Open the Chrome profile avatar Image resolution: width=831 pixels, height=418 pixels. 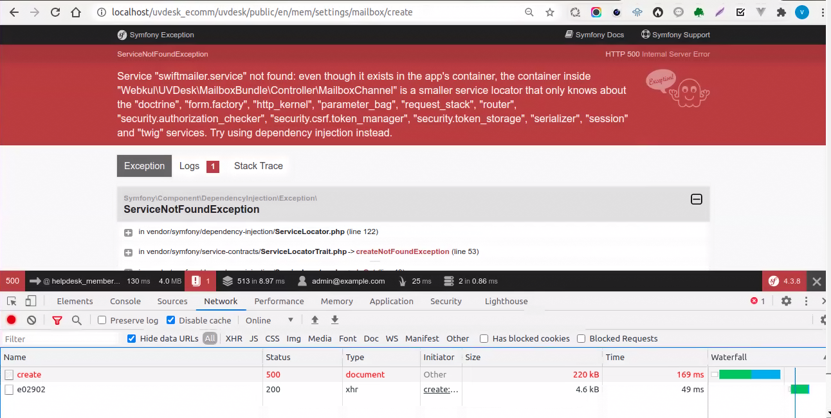click(x=801, y=12)
